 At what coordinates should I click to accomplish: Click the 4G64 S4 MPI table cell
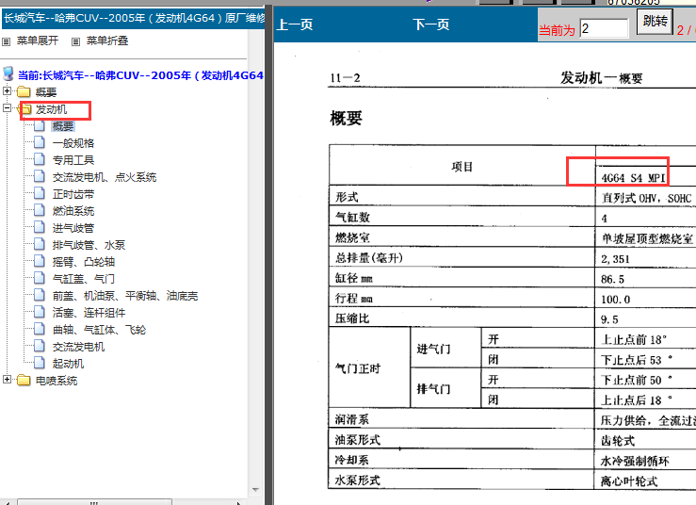633,178
